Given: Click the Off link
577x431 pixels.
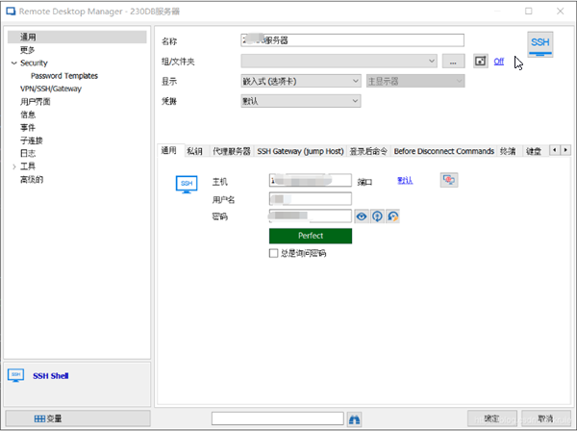Looking at the screenshot, I should click(x=498, y=62).
